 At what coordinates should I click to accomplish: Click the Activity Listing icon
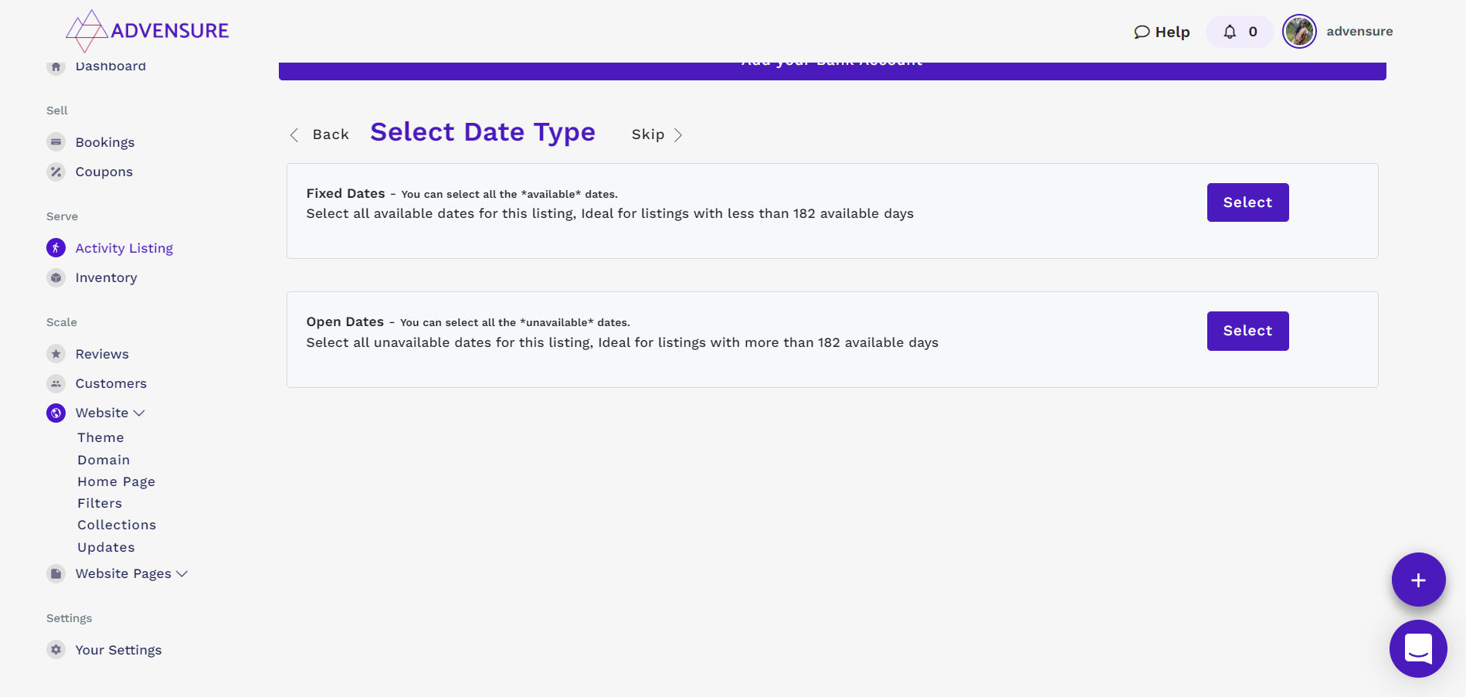pyautogui.click(x=56, y=248)
